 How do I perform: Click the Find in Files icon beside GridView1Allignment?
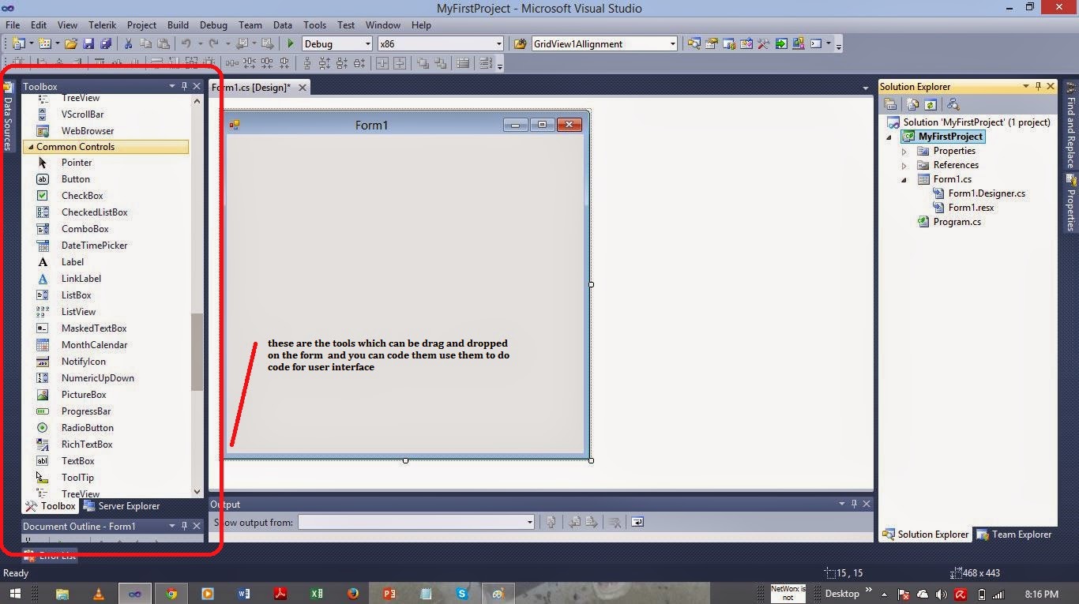[x=520, y=44]
